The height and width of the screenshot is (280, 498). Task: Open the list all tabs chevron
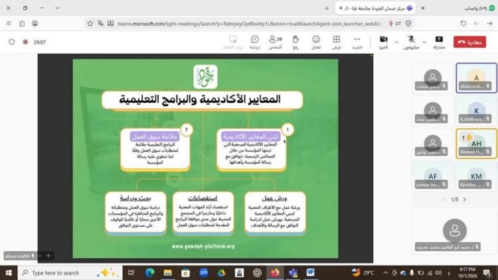[58, 8]
